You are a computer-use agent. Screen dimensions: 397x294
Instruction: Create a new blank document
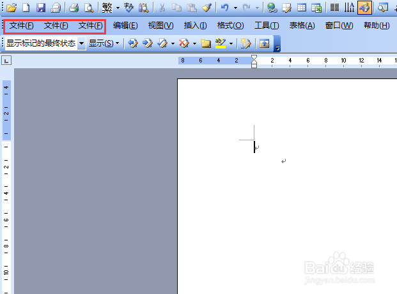26,8
